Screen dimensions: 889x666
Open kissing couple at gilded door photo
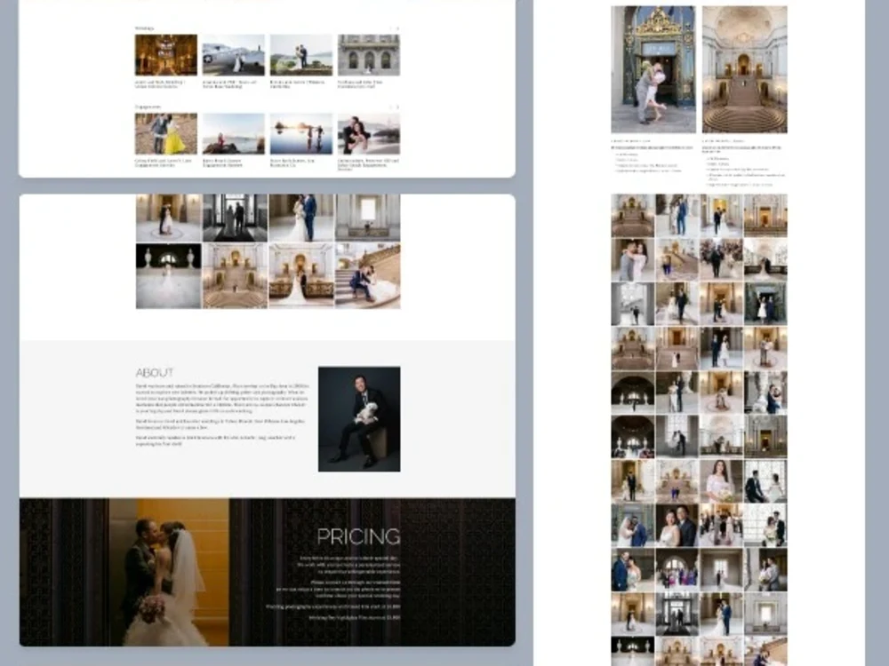653,69
